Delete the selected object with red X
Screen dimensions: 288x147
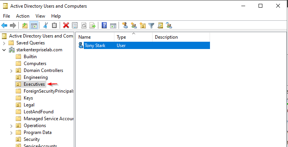point(66,25)
